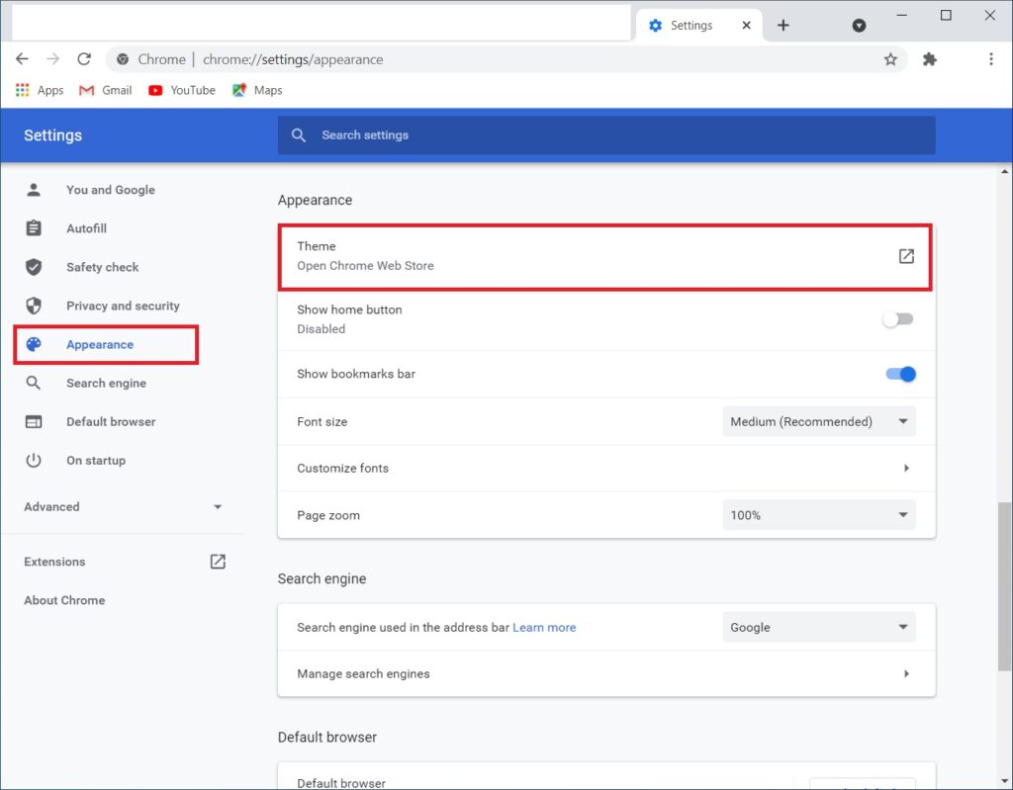This screenshot has width=1013, height=790.
Task: Click into the Search settings field
Action: (x=606, y=135)
